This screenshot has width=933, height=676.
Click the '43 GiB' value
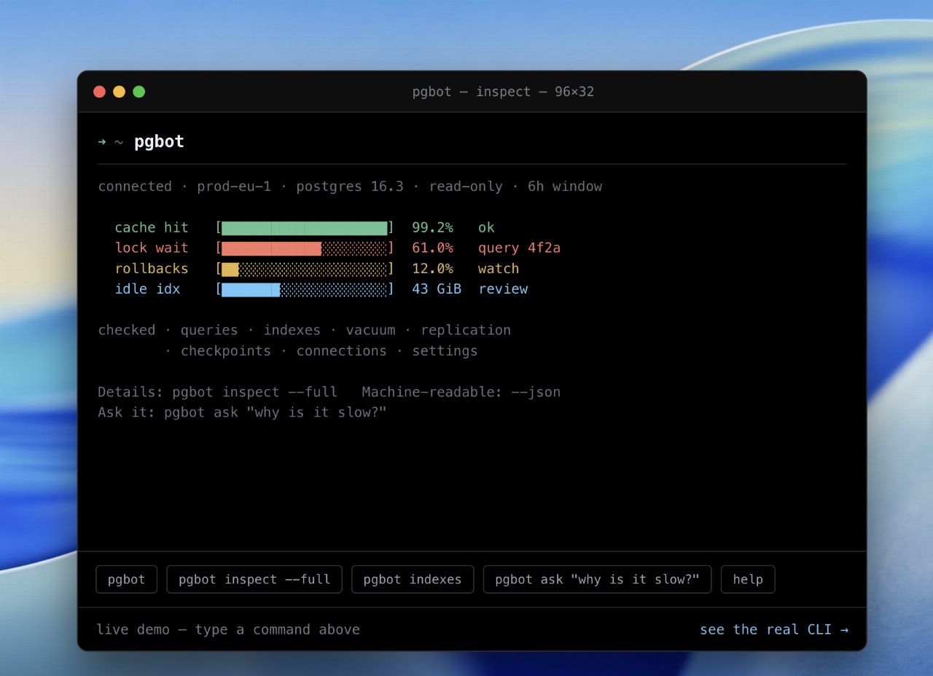click(437, 288)
